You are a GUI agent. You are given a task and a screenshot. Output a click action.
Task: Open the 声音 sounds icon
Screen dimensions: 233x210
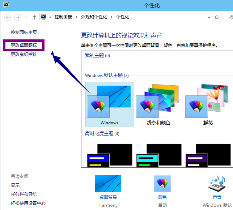coord(217,184)
